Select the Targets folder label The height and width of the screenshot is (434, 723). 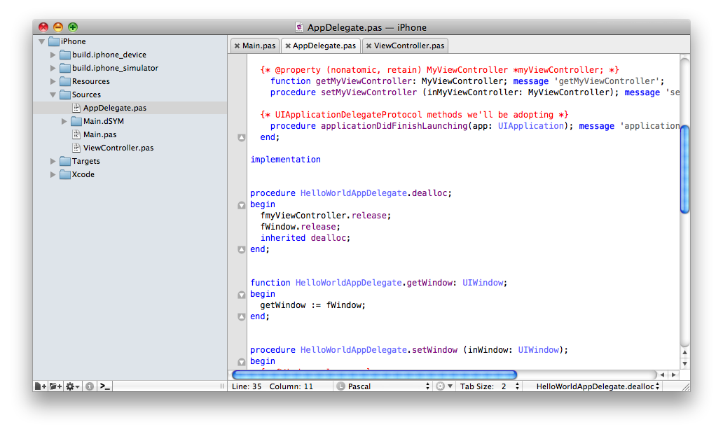pos(85,161)
